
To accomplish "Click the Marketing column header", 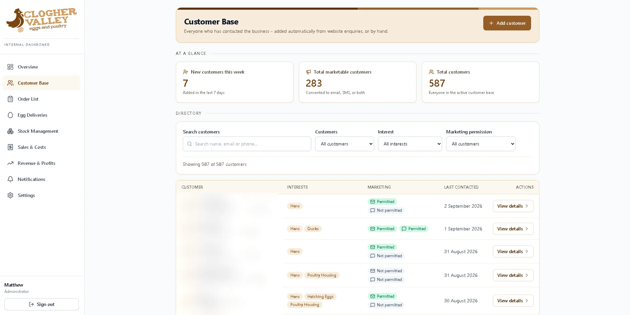I will coord(379,187).
